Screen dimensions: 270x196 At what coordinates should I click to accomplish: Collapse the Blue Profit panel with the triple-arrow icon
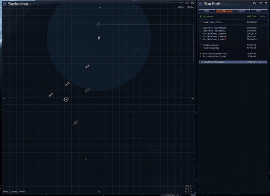[x=260, y=3]
